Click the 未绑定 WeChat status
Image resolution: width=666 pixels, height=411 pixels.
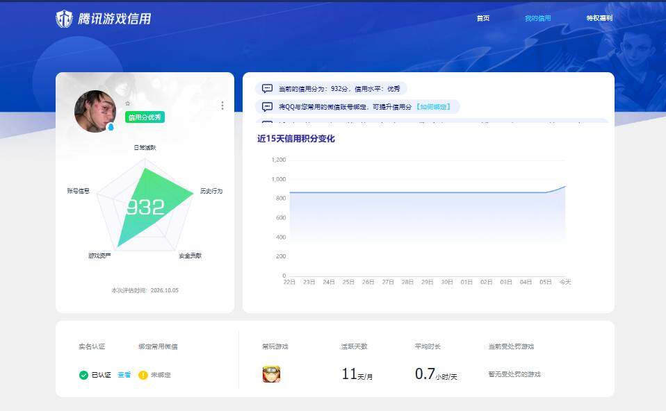click(161, 375)
